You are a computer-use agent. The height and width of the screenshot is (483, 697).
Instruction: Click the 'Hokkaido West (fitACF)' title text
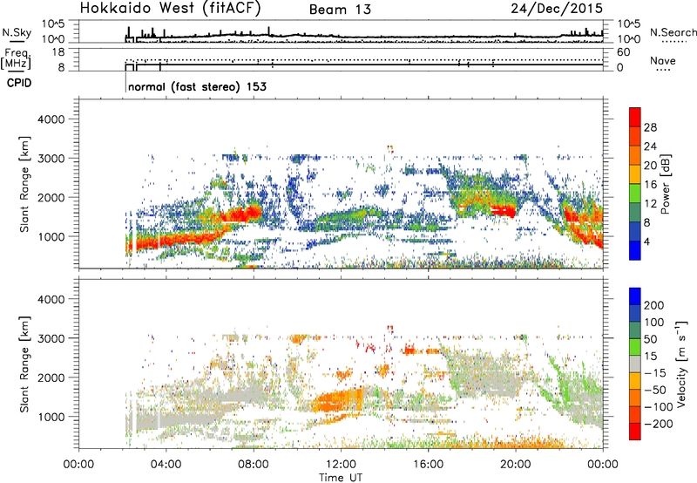pos(170,9)
